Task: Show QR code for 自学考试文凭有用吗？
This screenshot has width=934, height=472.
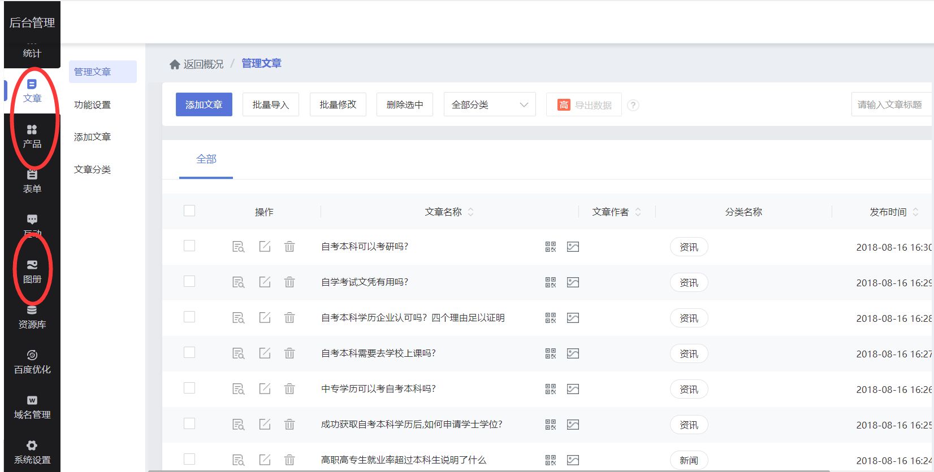Action: pyautogui.click(x=551, y=282)
